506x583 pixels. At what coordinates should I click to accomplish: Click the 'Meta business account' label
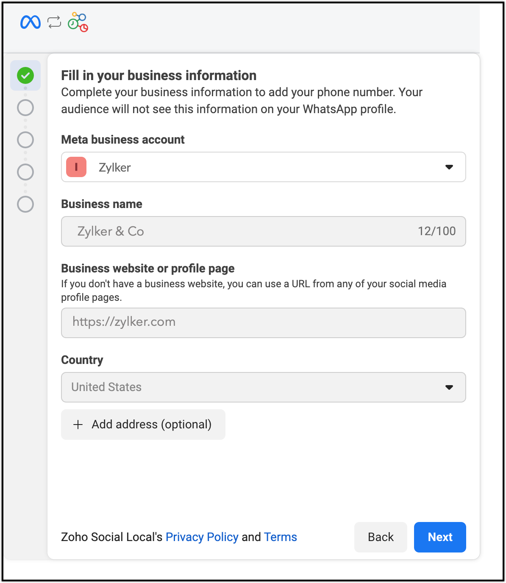(x=123, y=140)
